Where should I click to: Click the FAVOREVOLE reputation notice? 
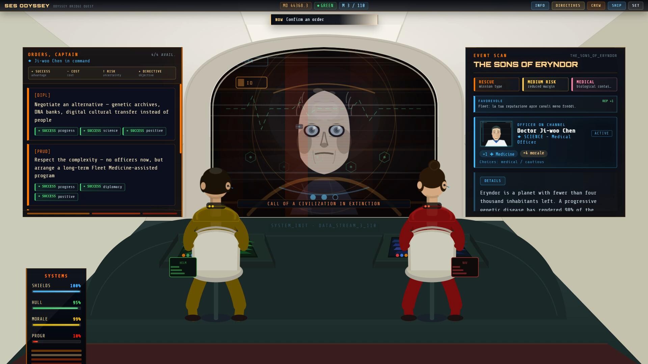(x=545, y=104)
